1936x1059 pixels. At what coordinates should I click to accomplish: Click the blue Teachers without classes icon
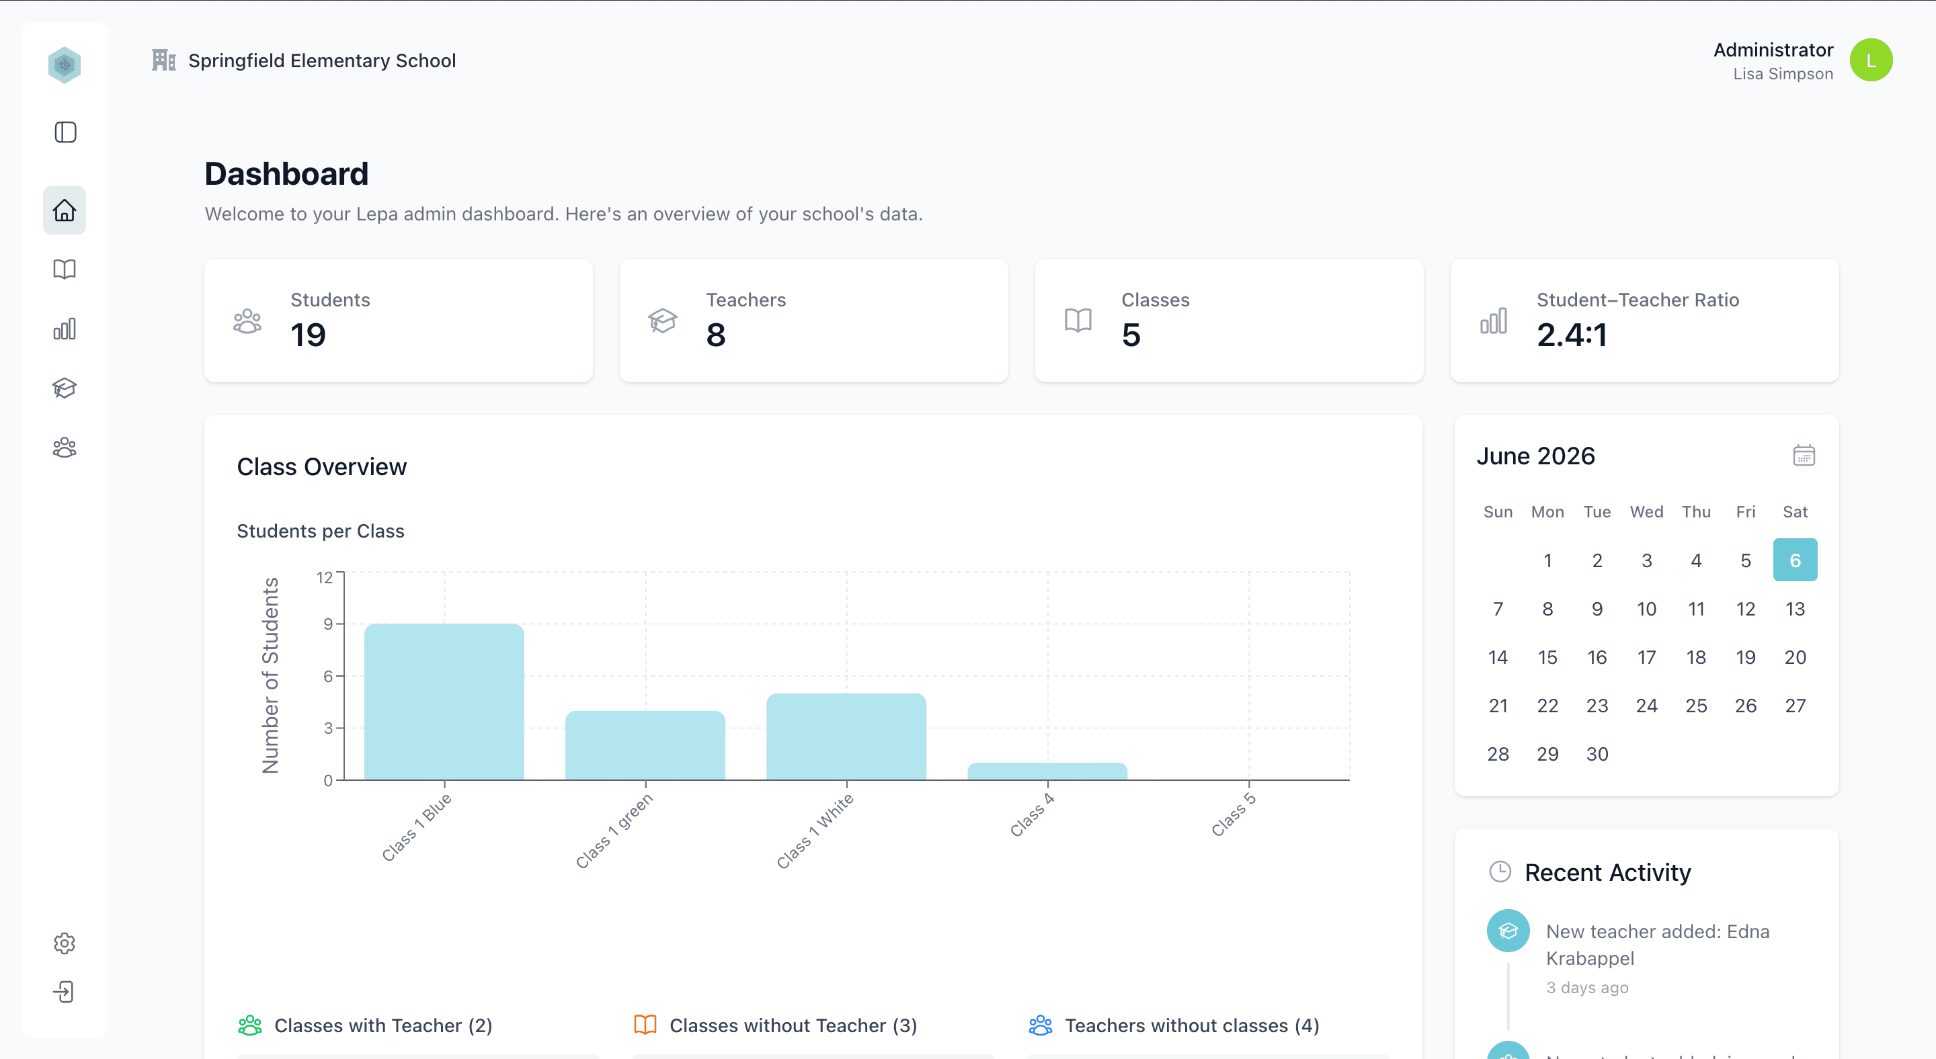(1041, 1025)
